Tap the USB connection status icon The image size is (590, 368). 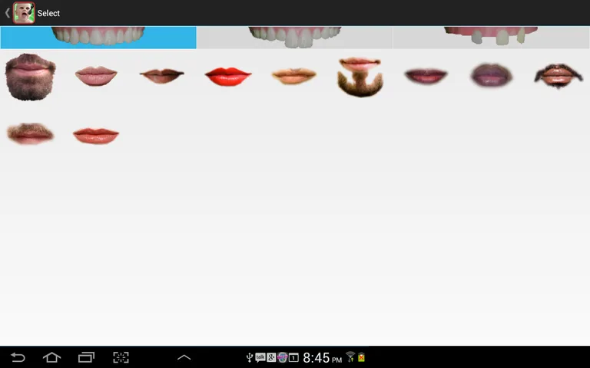tap(249, 357)
